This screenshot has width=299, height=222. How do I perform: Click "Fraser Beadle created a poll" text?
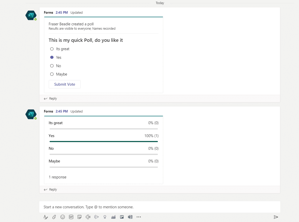[x=71, y=24]
